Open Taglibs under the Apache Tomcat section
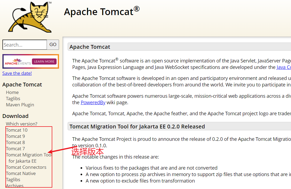The image size is (291, 189). (13, 99)
